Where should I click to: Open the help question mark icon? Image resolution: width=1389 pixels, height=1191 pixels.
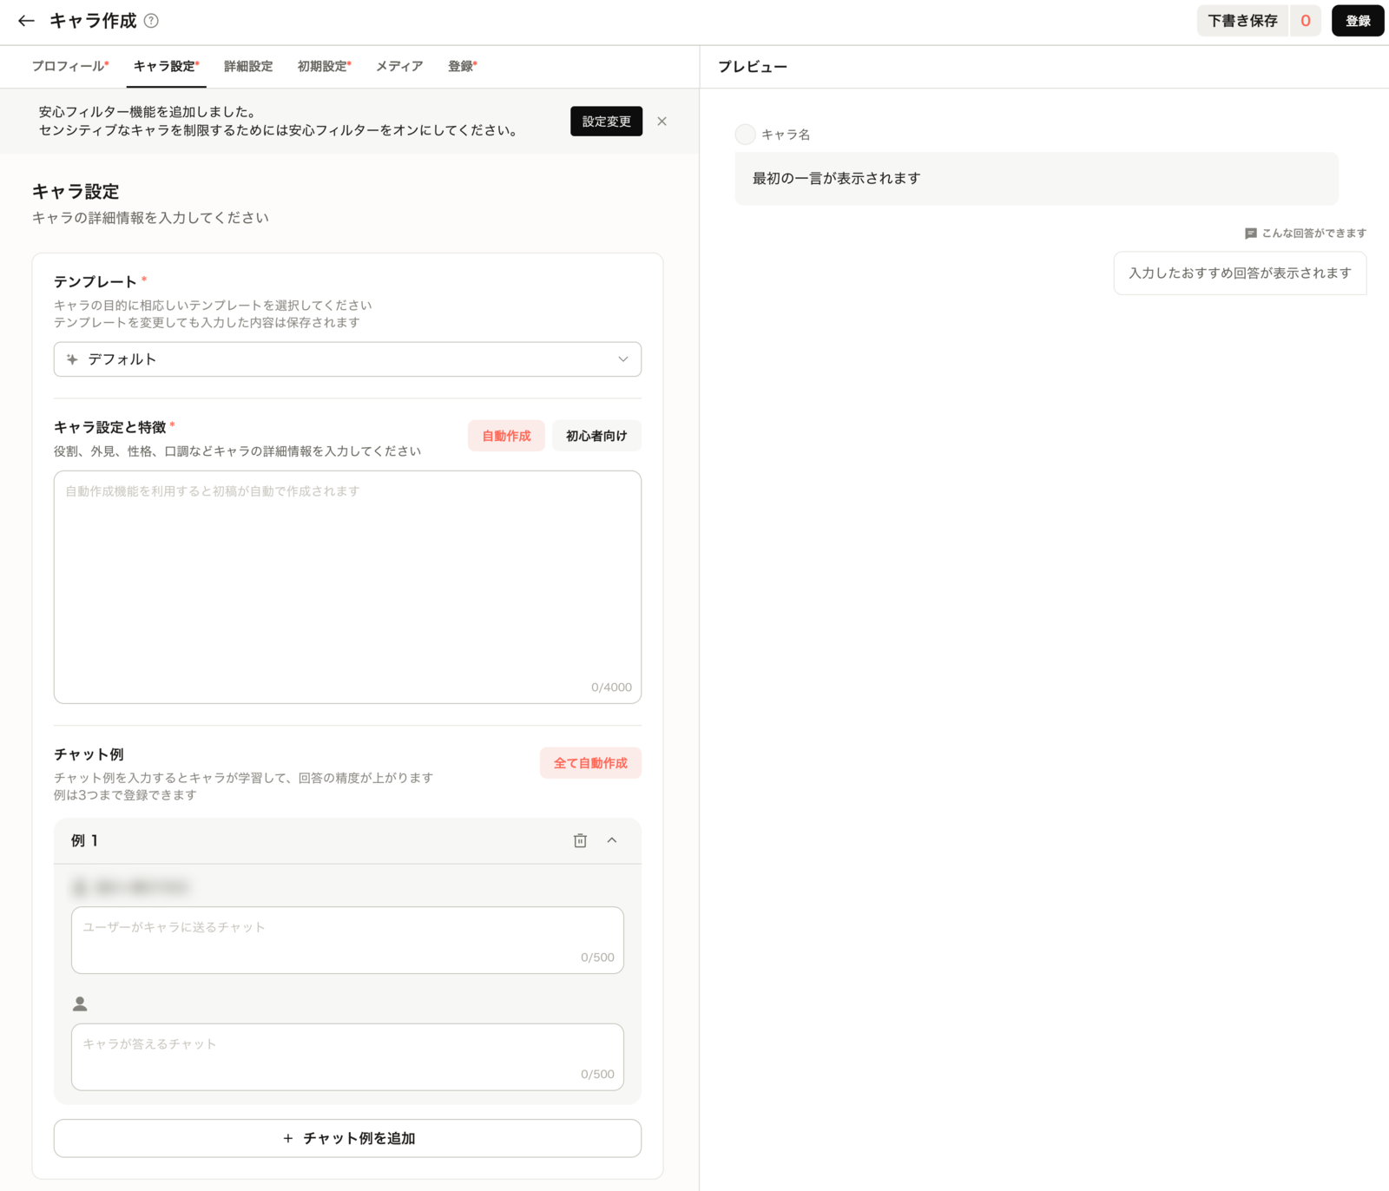pos(151,21)
